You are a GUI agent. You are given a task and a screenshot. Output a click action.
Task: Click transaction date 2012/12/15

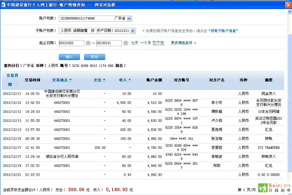[12, 139]
